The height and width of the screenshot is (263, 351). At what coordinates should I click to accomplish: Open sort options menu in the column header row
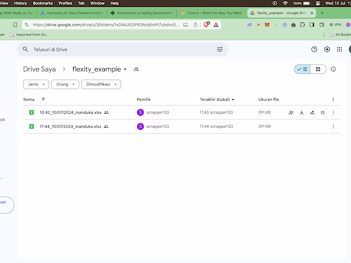(x=333, y=99)
